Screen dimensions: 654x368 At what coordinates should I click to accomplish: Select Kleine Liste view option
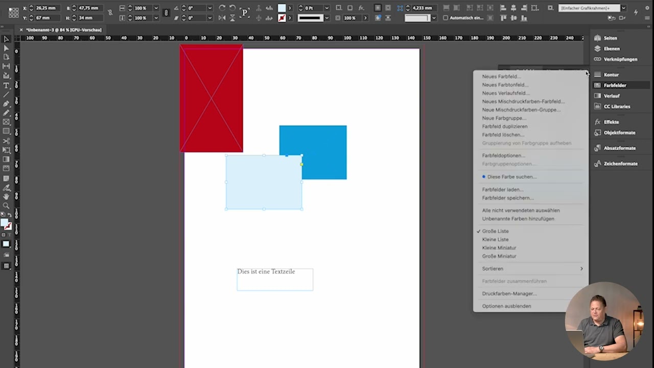pyautogui.click(x=495, y=239)
